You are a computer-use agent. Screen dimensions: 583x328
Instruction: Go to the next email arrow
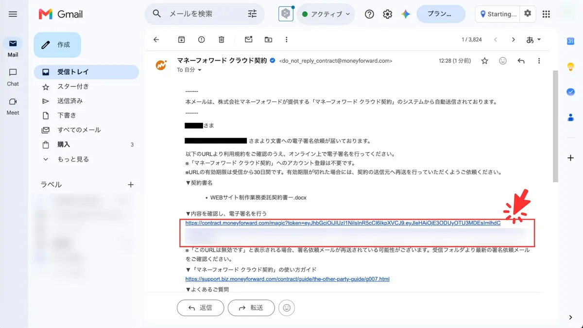513,39
